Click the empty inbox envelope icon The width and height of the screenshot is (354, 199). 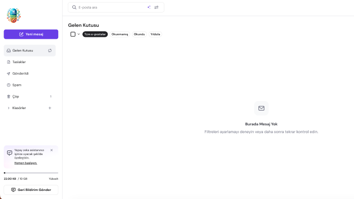(261, 108)
